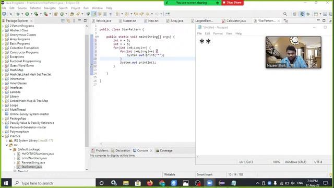The width and height of the screenshot is (334, 188).
Task: Open the Source menu
Action: (22, 8)
